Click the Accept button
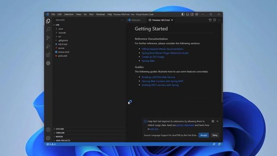This screenshot has width=277, height=156. pyautogui.click(x=204, y=135)
